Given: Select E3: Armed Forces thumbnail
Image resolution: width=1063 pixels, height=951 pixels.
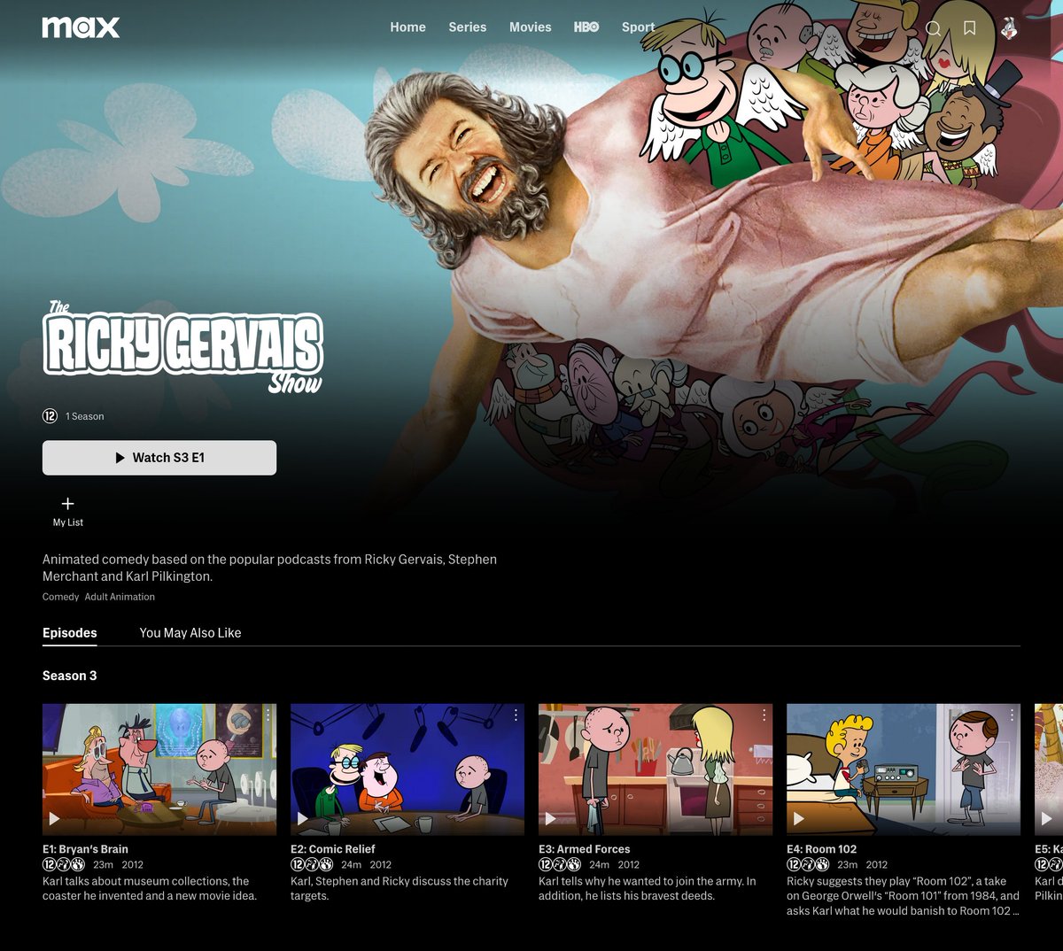Looking at the screenshot, I should click(656, 769).
